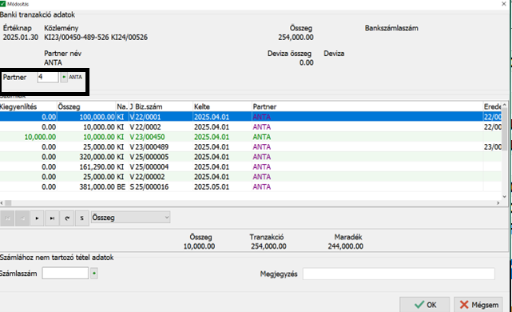Click the Maradék value 244,000.00
Image resolution: width=512 pixels, height=312 pixels.
(346, 246)
